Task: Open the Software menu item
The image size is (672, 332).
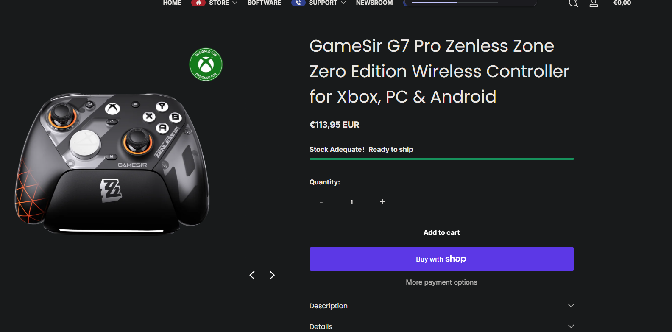Action: pyautogui.click(x=264, y=3)
